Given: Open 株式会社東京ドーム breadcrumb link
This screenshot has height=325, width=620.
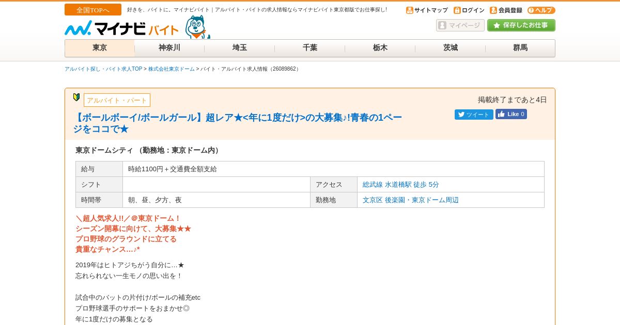Looking at the screenshot, I should pos(172,69).
